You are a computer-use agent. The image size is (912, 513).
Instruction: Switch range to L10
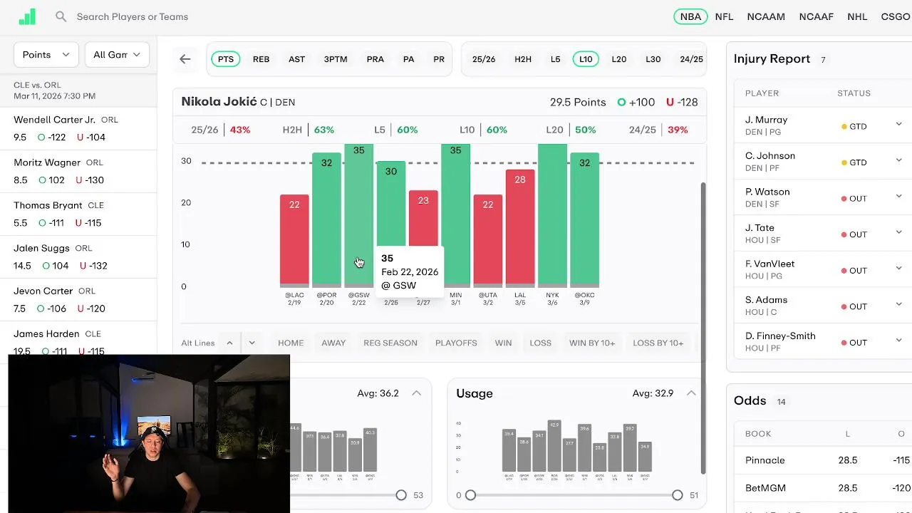pyautogui.click(x=586, y=59)
